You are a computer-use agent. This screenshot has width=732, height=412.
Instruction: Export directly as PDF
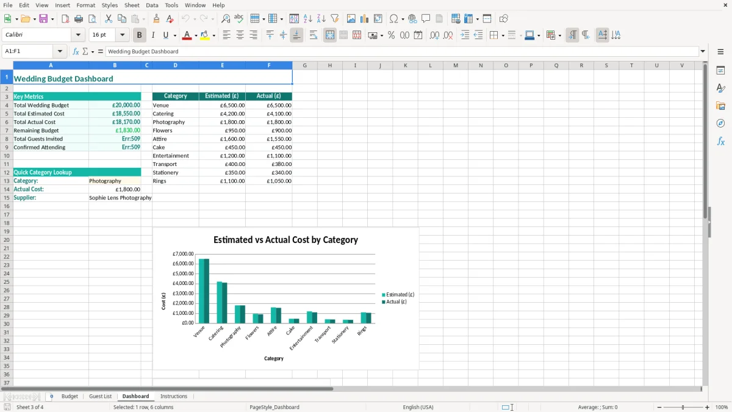(x=65, y=18)
